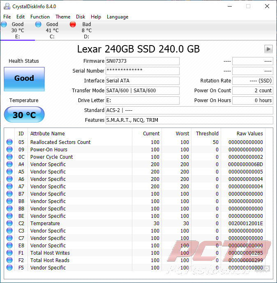Click status icon for attribute C3

pyautogui.click(x=9, y=231)
